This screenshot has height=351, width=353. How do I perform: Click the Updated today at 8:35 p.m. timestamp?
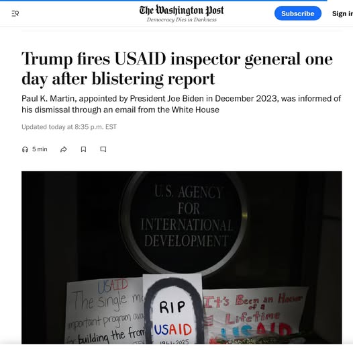click(x=69, y=127)
